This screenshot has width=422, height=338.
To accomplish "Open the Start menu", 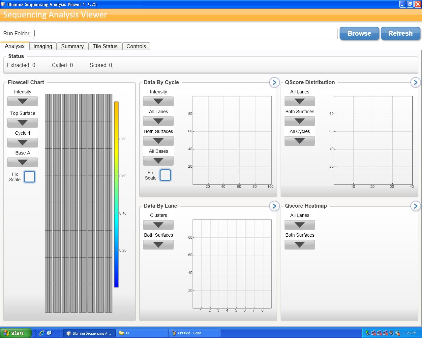I will [16, 333].
